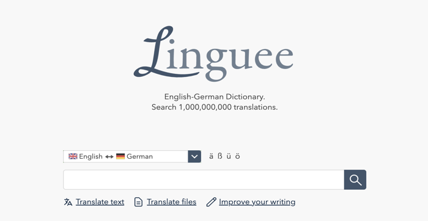The image size is (428, 221).
Task: Click the 'Search 1,000,000,000 translations.' text
Action: coord(215,107)
